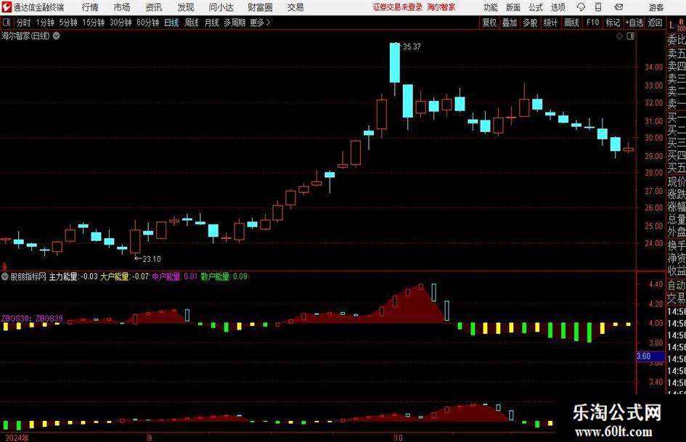
Task: Click the month 10 timeline marker
Action: [x=398, y=438]
